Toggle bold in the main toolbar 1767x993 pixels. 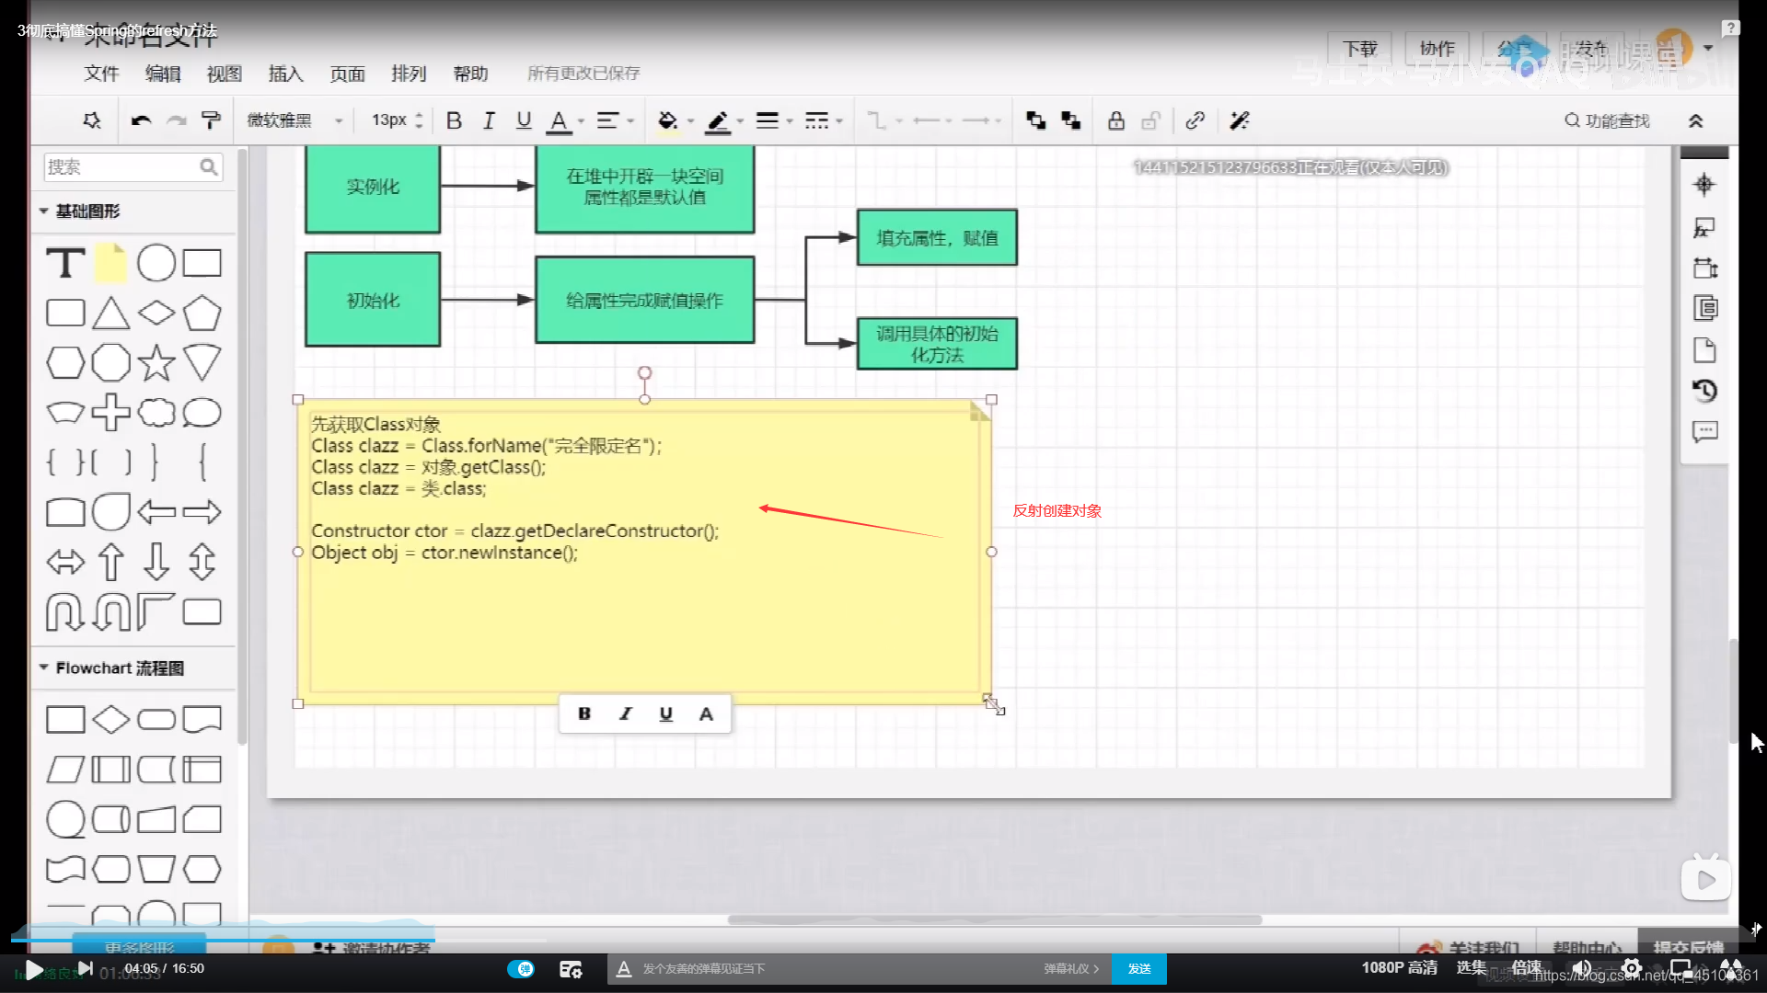tap(454, 120)
